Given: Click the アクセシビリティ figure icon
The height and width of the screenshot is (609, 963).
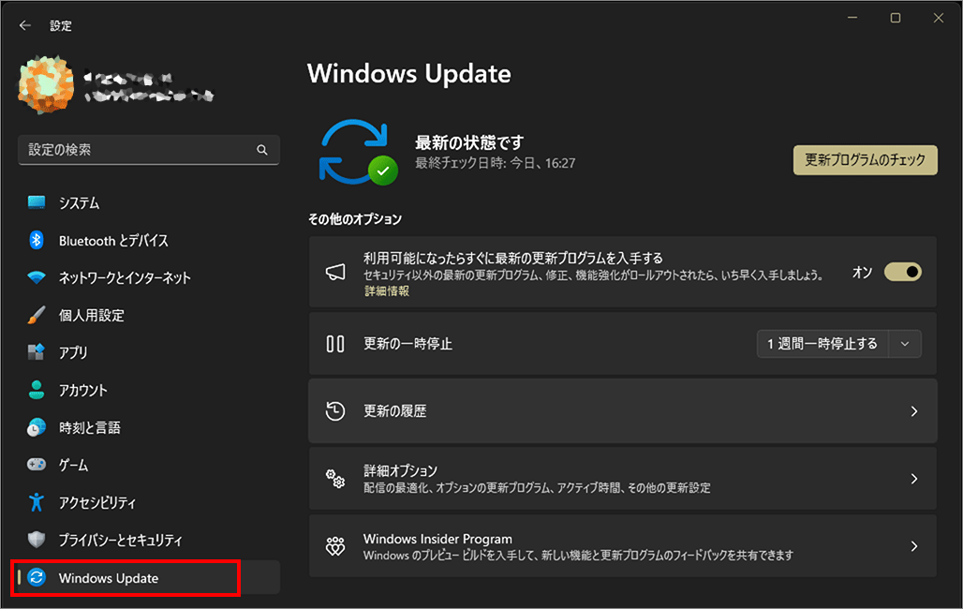Looking at the screenshot, I should [x=37, y=502].
